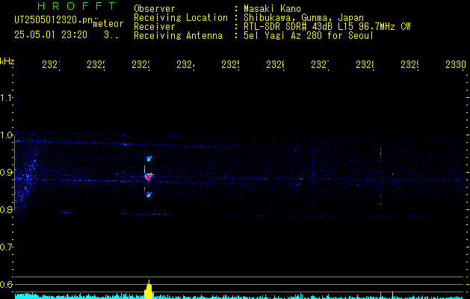The image size is (470, 299).
Task: Click the yellow signal peak in the level graph
Action: [149, 290]
